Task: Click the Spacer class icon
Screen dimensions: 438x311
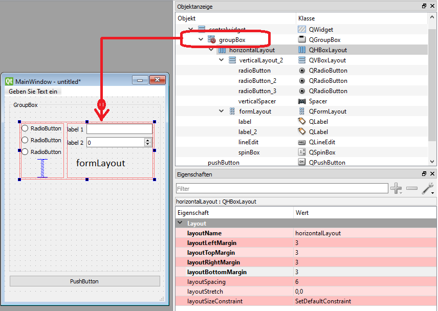Action: tap(302, 101)
